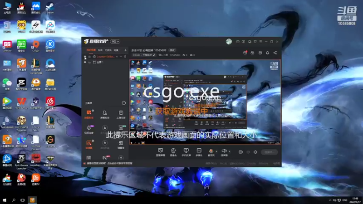Add 手机投屏 phone cast source

186,152
